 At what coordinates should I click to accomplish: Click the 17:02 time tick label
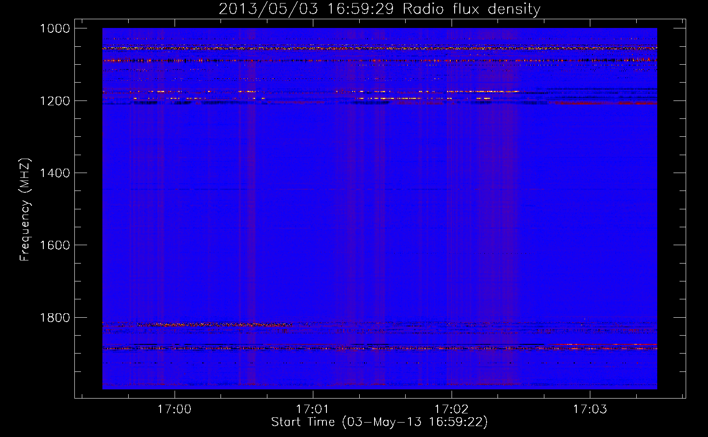coord(451,409)
